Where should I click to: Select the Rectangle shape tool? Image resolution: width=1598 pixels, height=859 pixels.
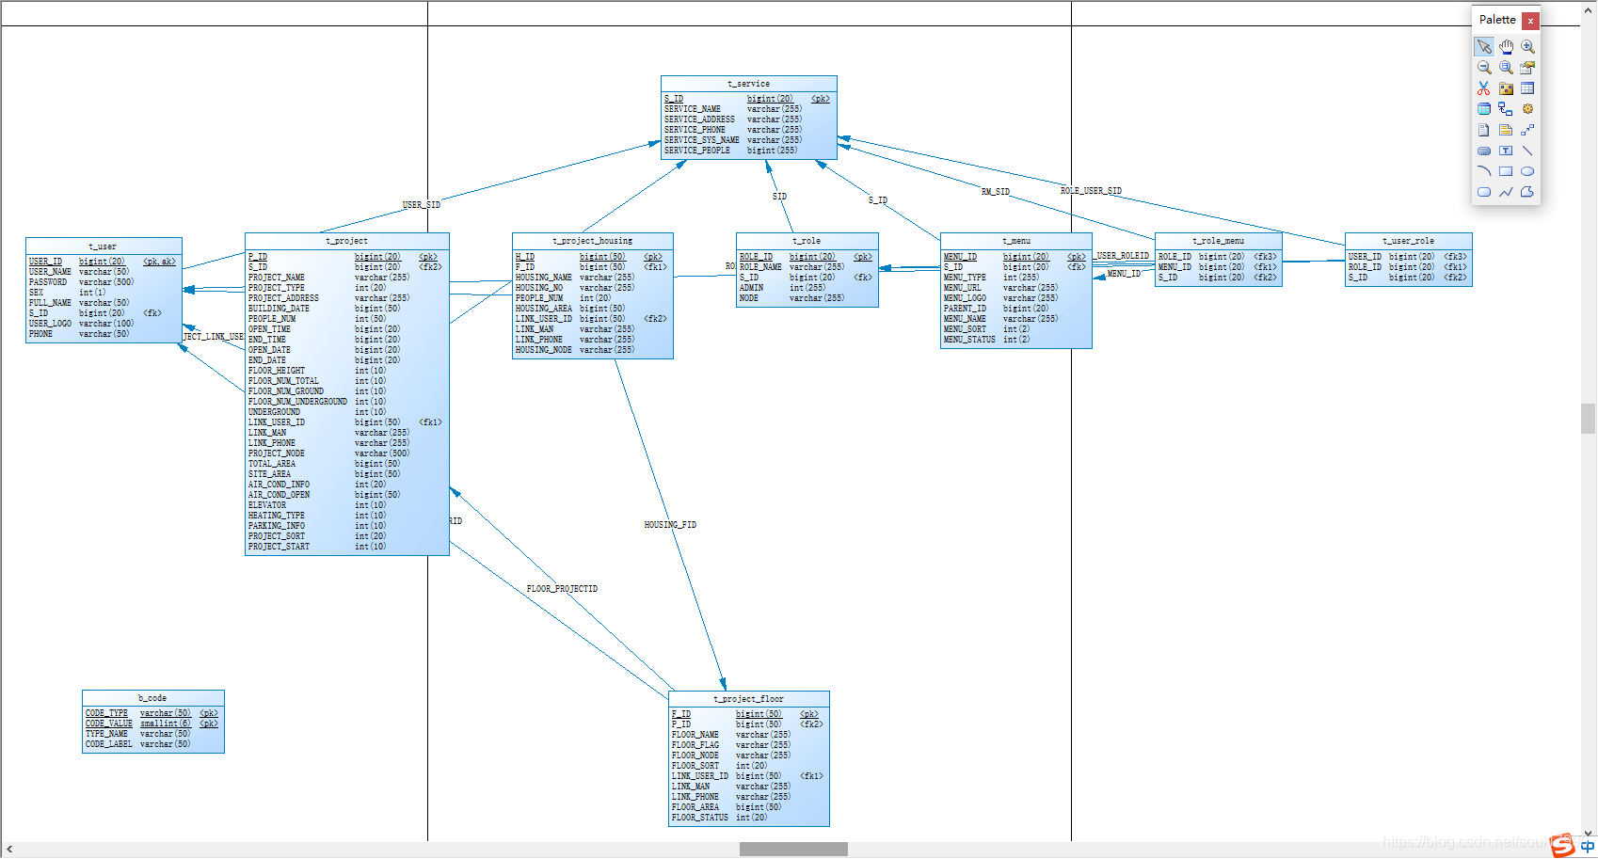[1506, 171]
